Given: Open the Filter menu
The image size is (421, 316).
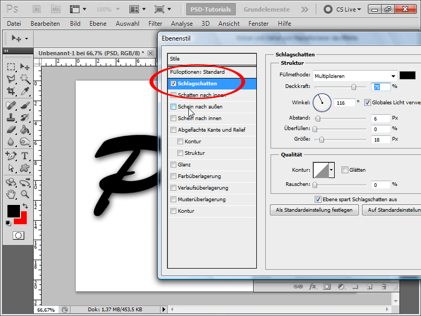Looking at the screenshot, I should click(x=155, y=24).
